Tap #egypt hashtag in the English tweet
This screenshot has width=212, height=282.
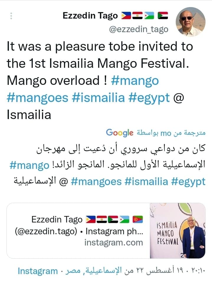pos(149,98)
